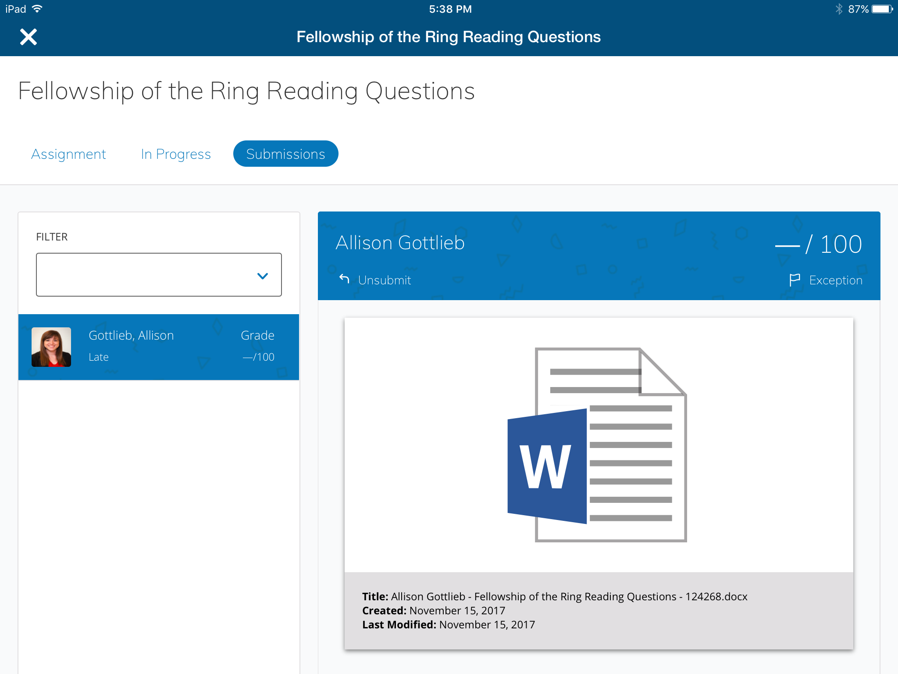This screenshot has width=898, height=674.
Task: Tap the Bluetooth status icon
Action: coord(838,9)
